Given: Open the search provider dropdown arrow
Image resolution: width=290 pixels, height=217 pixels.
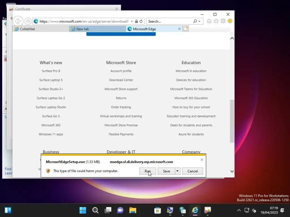Looking at the screenshot, I should point(200,21).
